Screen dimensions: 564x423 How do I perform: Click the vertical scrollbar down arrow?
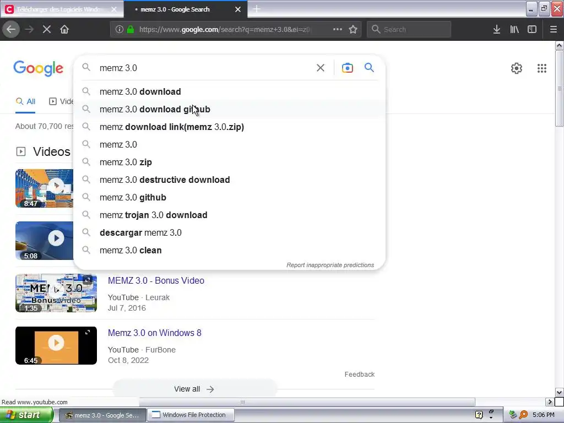(559, 392)
